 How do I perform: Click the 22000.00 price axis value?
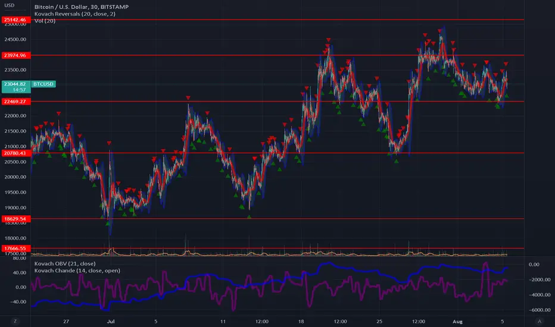(15, 115)
